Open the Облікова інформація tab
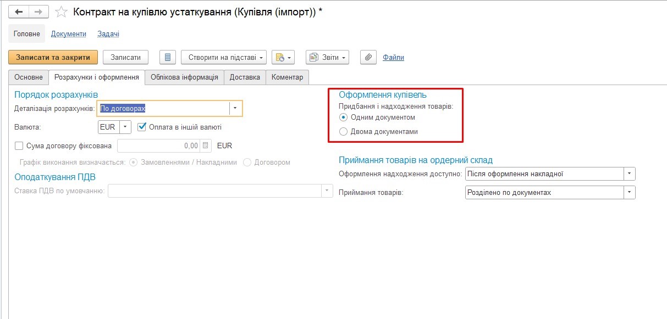667x319 pixels. 184,77
